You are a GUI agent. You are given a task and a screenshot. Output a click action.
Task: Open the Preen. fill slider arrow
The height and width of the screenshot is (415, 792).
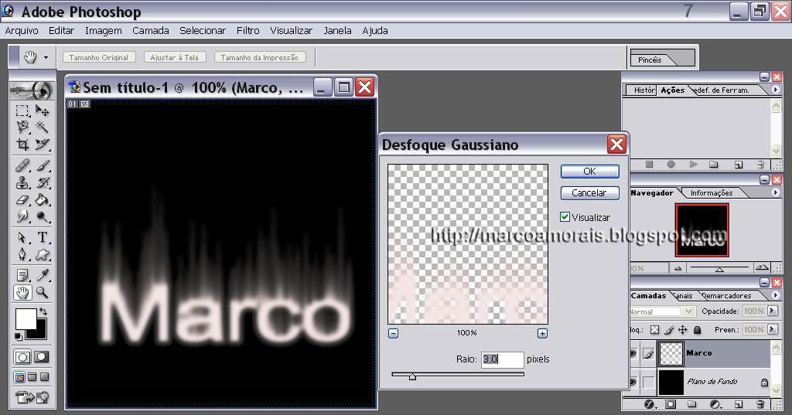coord(773,329)
